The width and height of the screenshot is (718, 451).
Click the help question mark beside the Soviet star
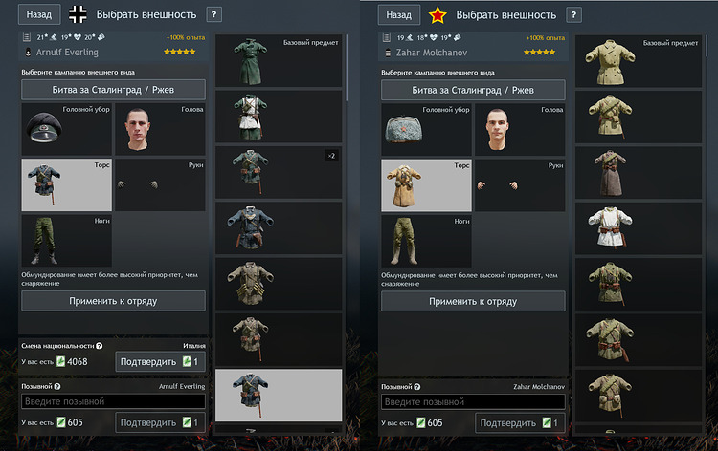573,15
